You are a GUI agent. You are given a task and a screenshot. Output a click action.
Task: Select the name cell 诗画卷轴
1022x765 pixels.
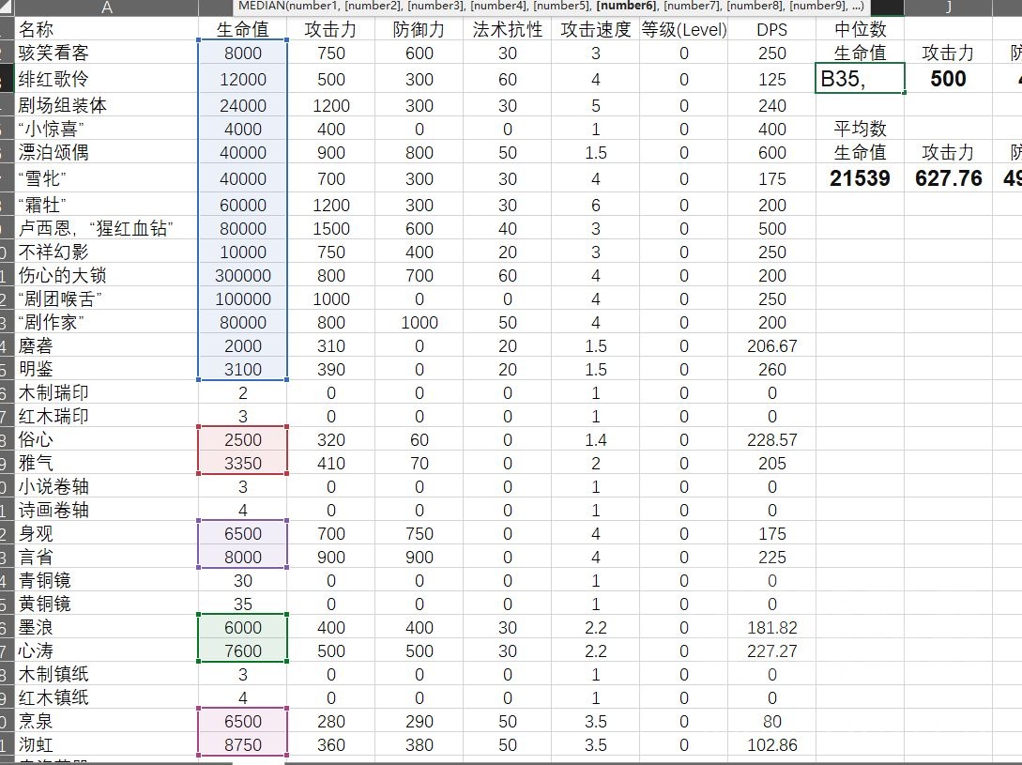[107, 510]
